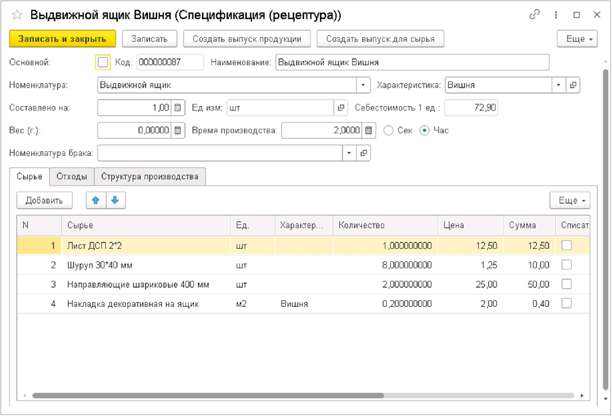Click Создать выпуск для сырья
Image resolution: width=612 pixels, height=416 pixels.
[380, 39]
